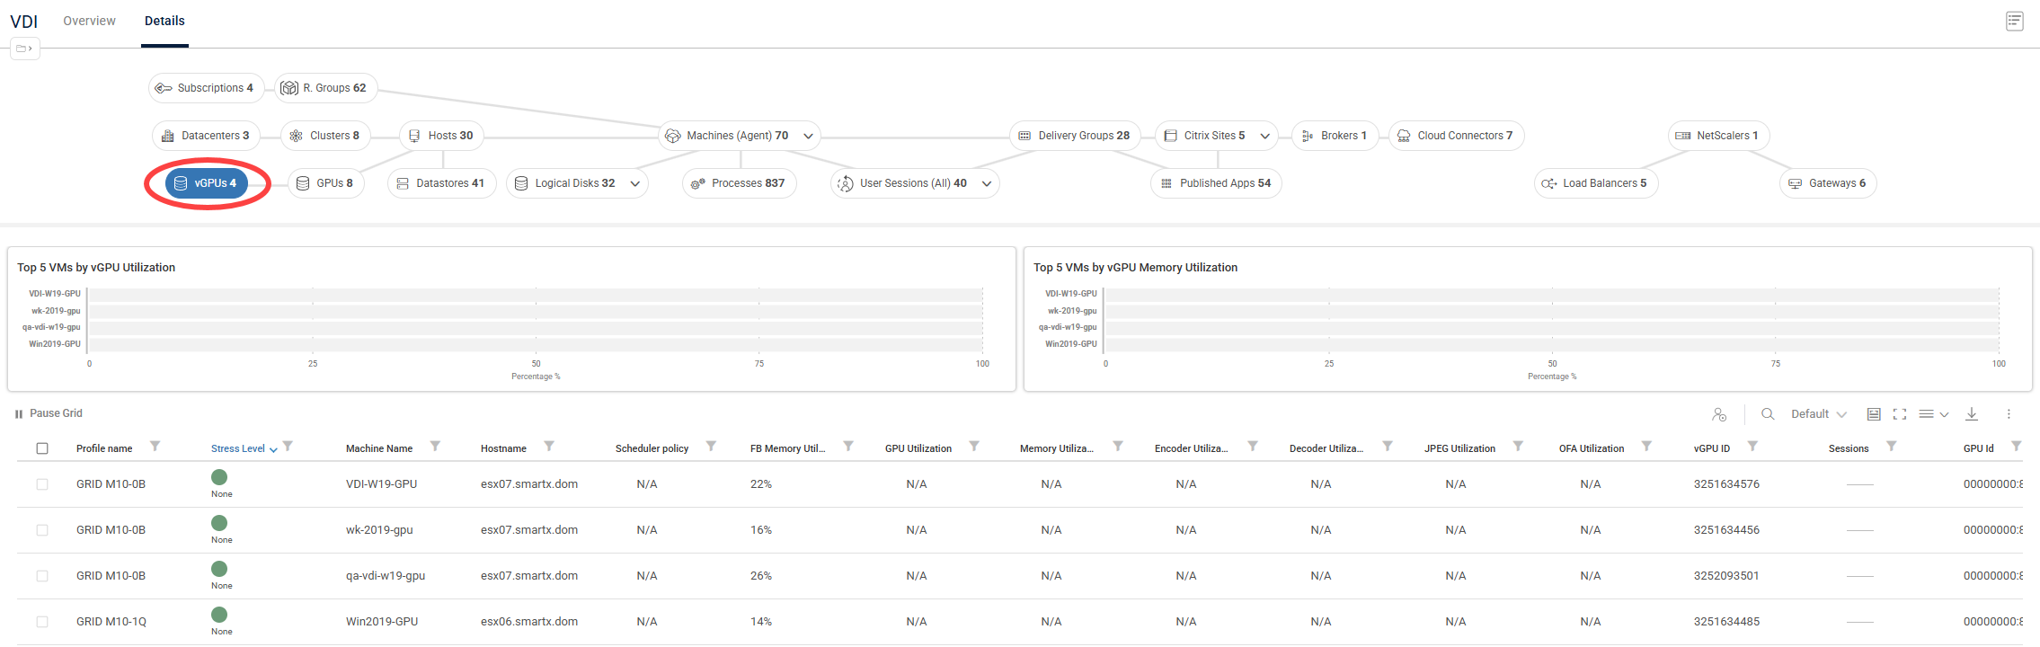
Task: Select the Win2019-GPU row checkbox
Action: (x=42, y=622)
